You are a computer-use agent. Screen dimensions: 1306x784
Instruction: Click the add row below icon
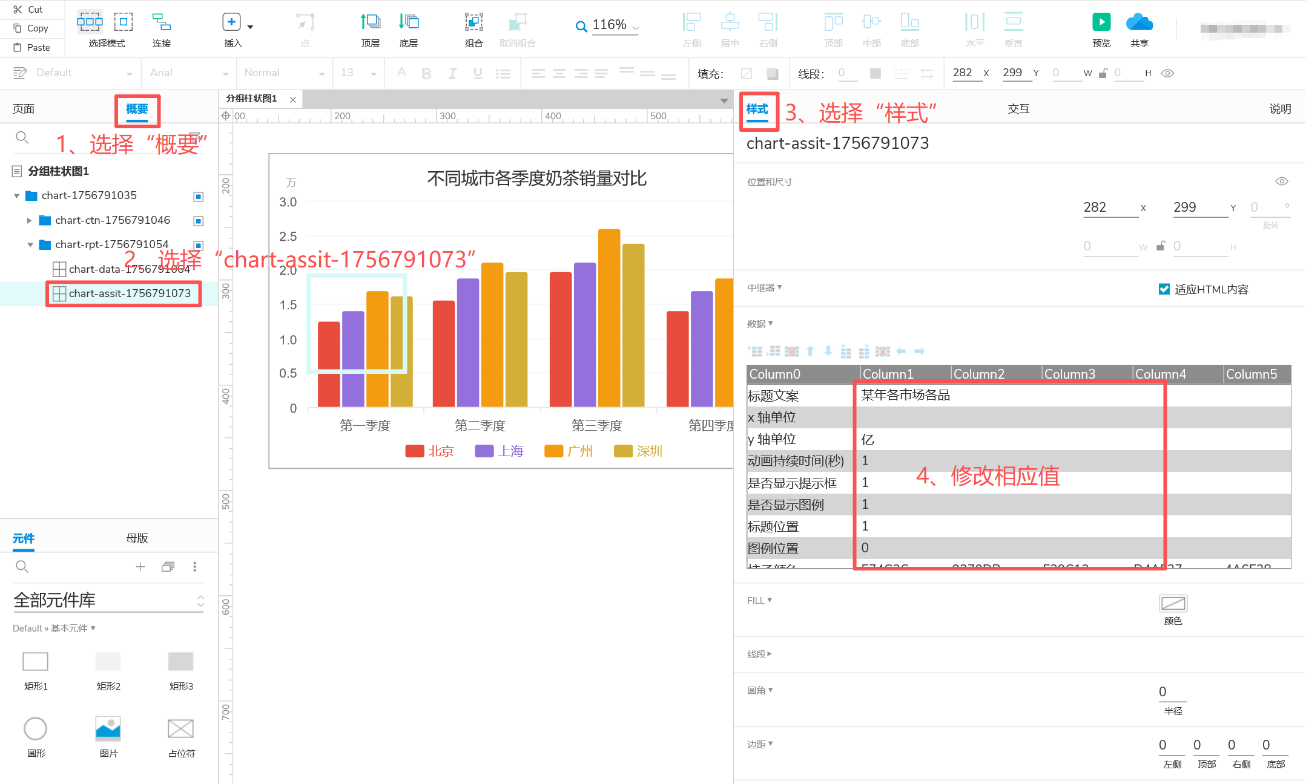click(x=773, y=351)
